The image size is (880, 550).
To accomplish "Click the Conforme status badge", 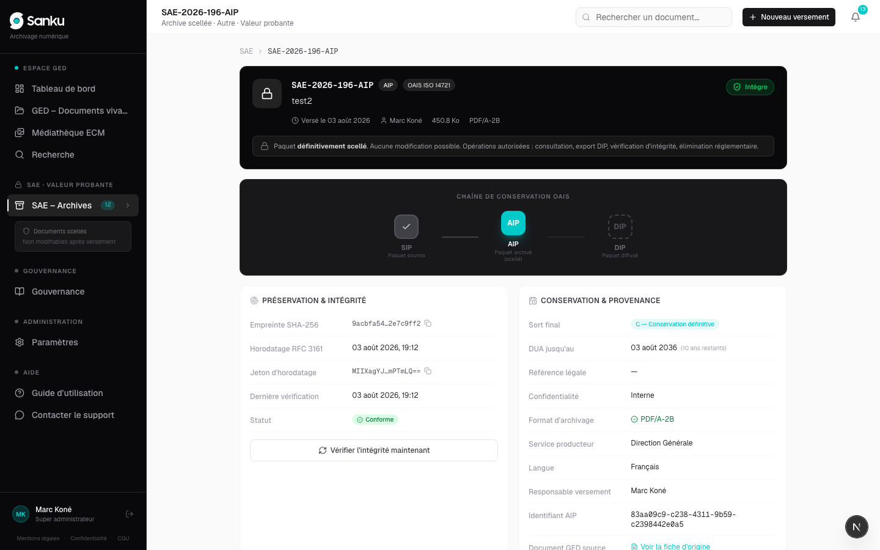I will pyautogui.click(x=375, y=420).
